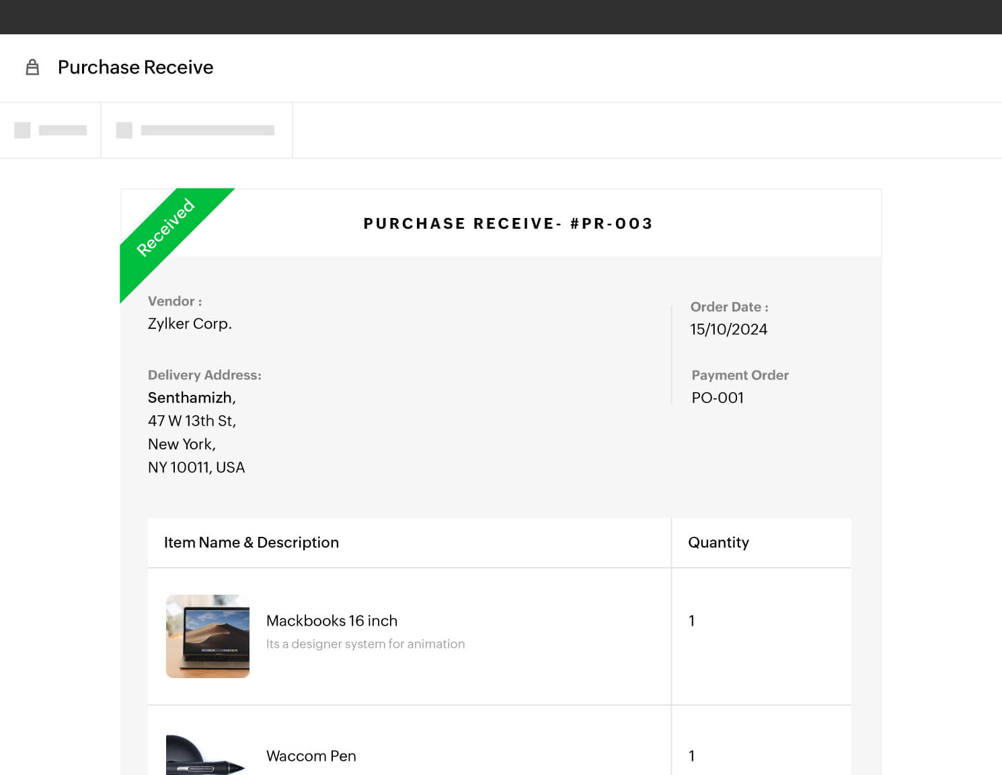Click the Quantity column header
1002x775 pixels.
(x=718, y=542)
